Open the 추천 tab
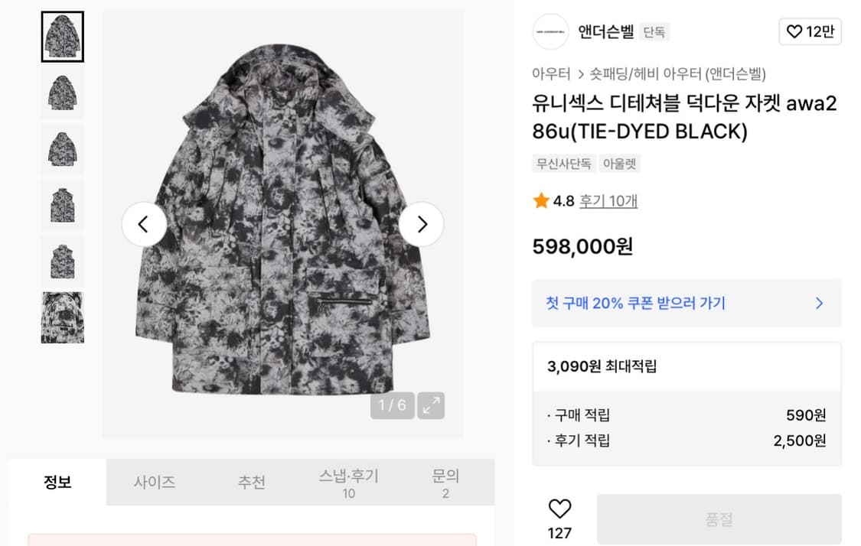This screenshot has width=861, height=546. click(253, 482)
